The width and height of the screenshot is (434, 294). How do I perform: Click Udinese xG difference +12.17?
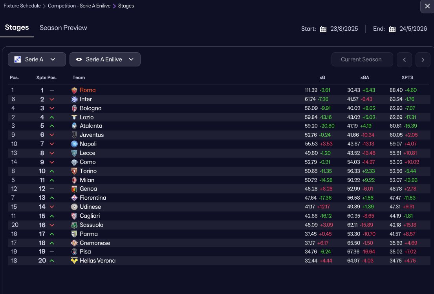[x=324, y=207]
